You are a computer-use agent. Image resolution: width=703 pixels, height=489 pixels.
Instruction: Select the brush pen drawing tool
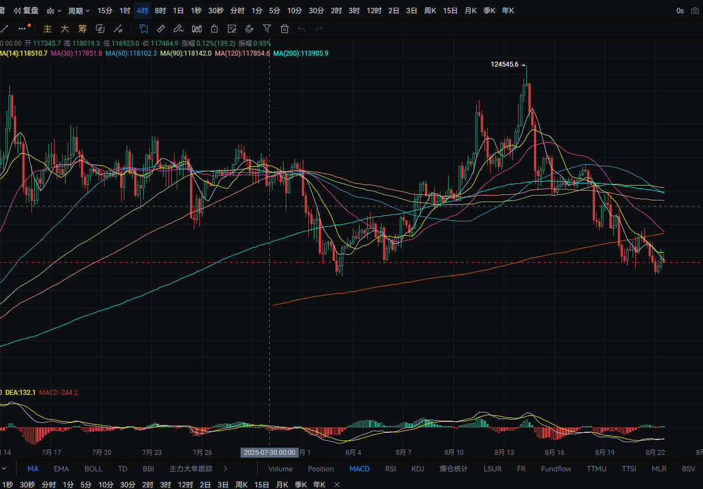pyautogui.click(x=178, y=29)
